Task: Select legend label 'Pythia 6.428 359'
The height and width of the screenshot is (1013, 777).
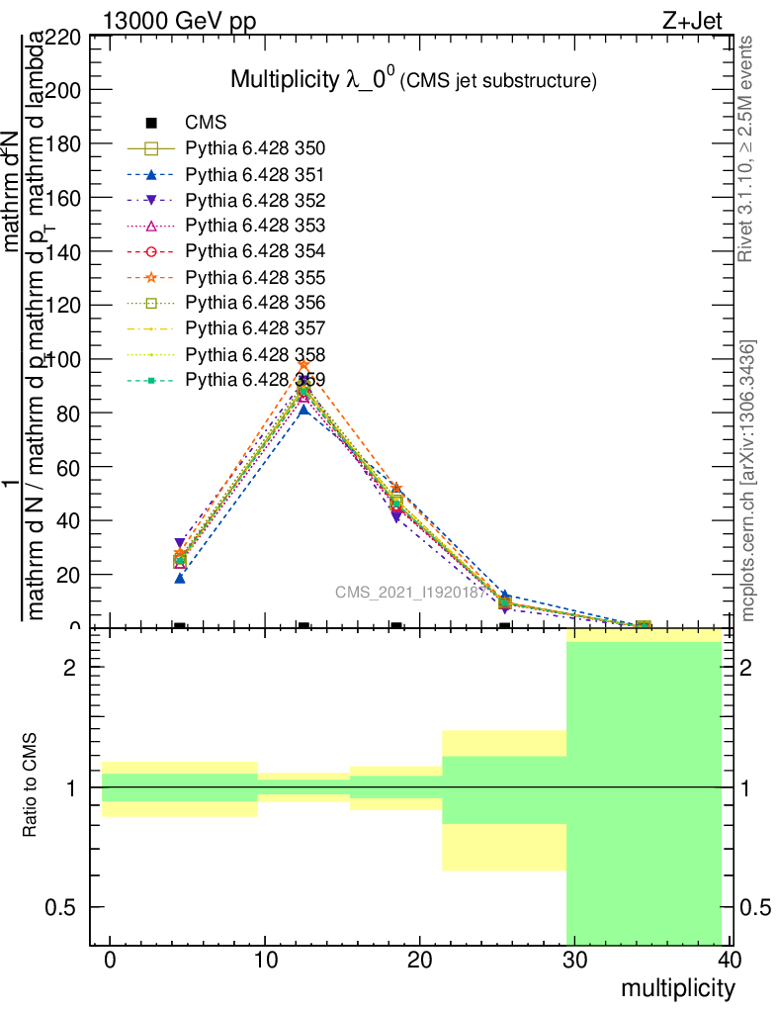Action: point(255,380)
